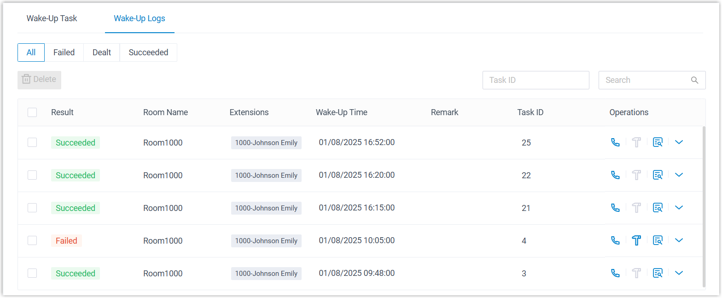
Task: Open the chevron dropdown for Task ID 21
Action: click(679, 208)
